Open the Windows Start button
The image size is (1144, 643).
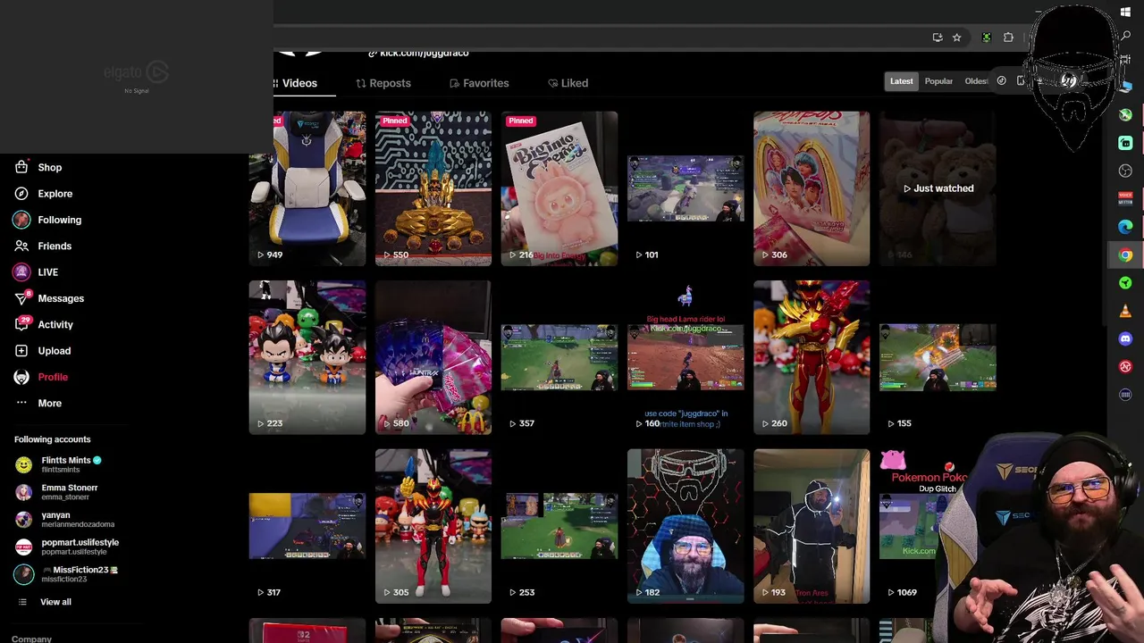(1125, 12)
